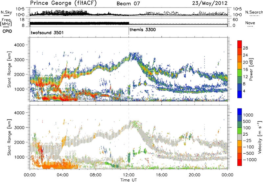Click the '-1000' Velocity colorbar tick
This screenshot has width=263, height=182.
(250, 160)
